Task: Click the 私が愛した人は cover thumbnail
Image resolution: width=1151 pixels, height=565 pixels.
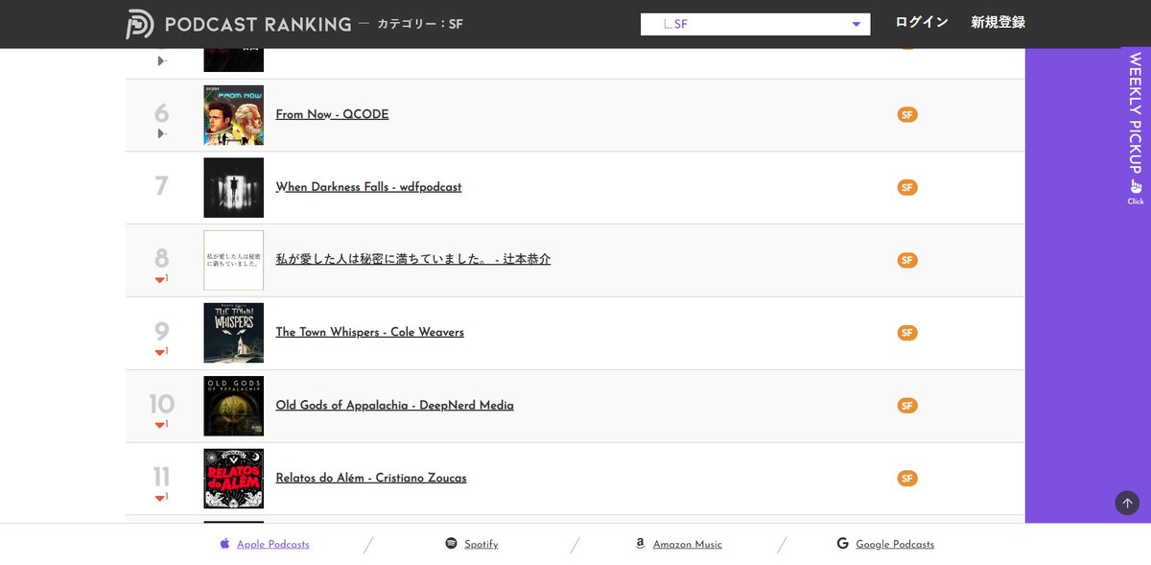Action: click(233, 260)
